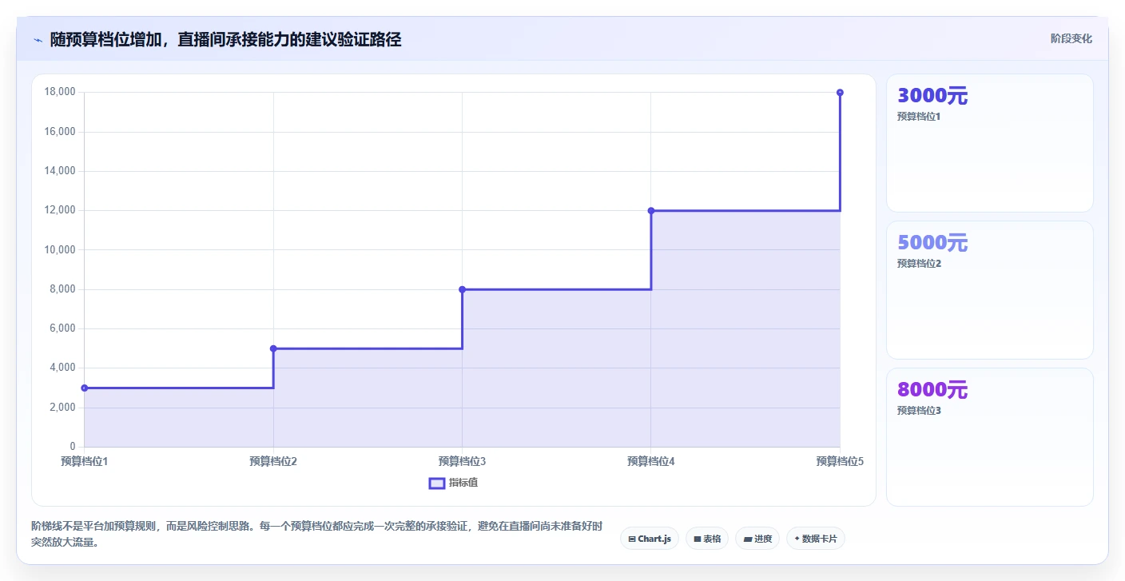1125x581 pixels.
Task: Click the icon inside the Chart.js chip
Action: point(632,539)
